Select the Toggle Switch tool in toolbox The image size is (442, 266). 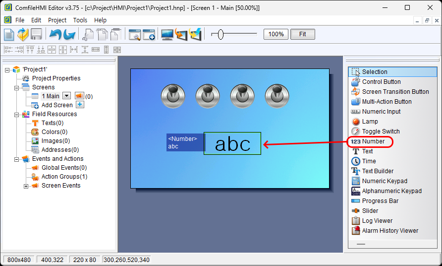[381, 132]
